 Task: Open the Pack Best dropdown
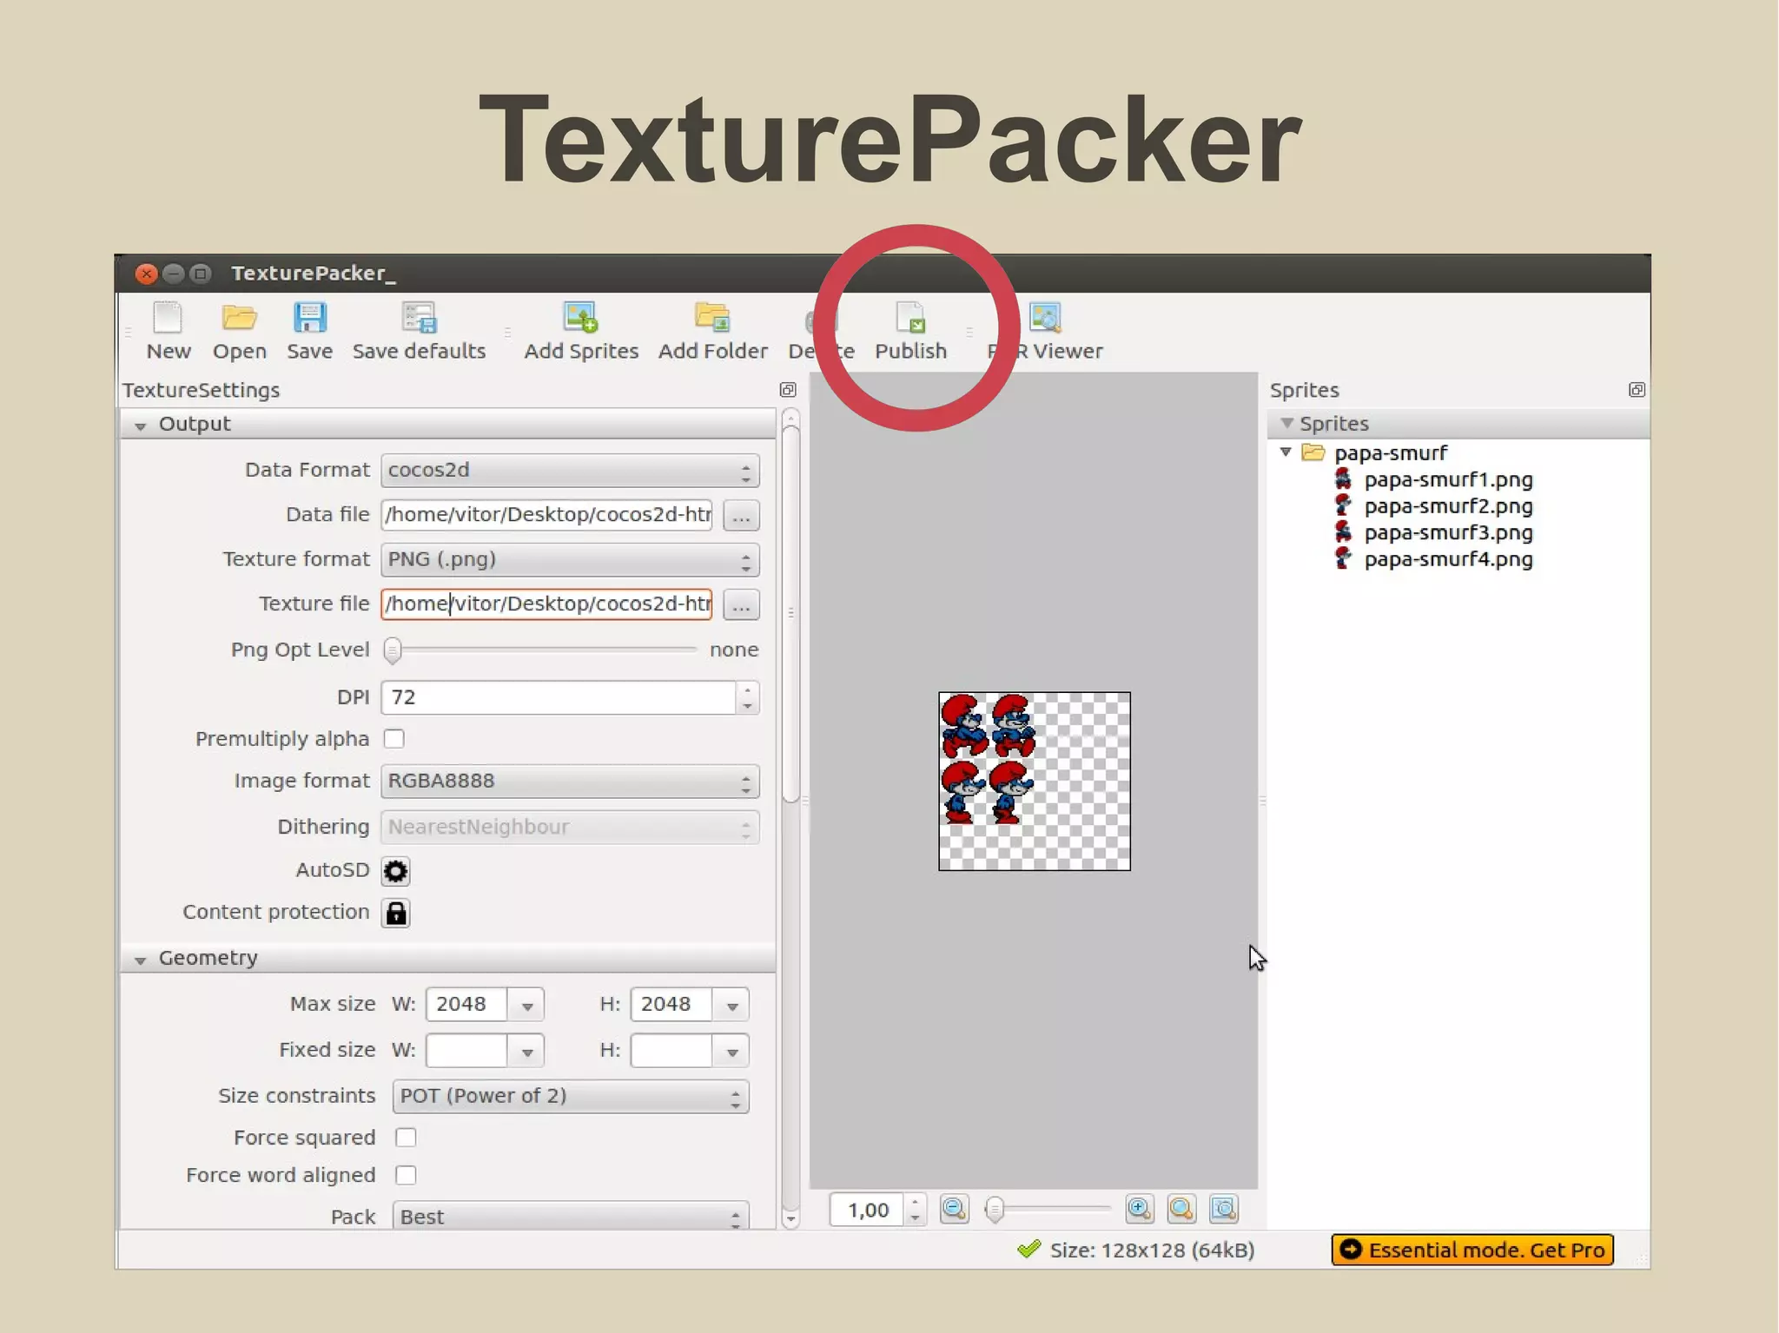coord(570,1217)
